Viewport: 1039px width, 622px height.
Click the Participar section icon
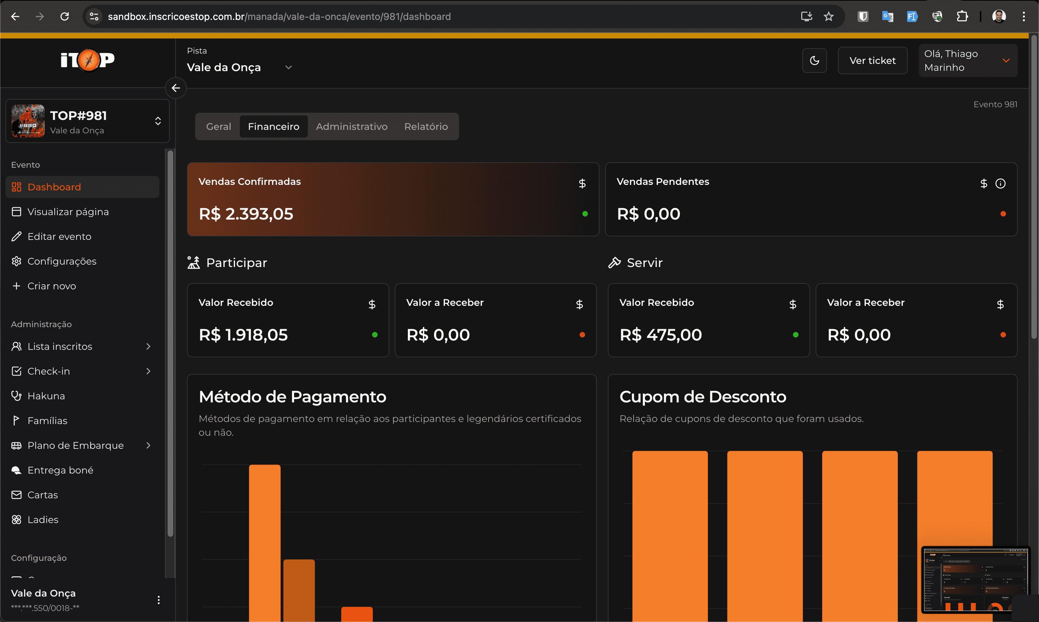(193, 263)
